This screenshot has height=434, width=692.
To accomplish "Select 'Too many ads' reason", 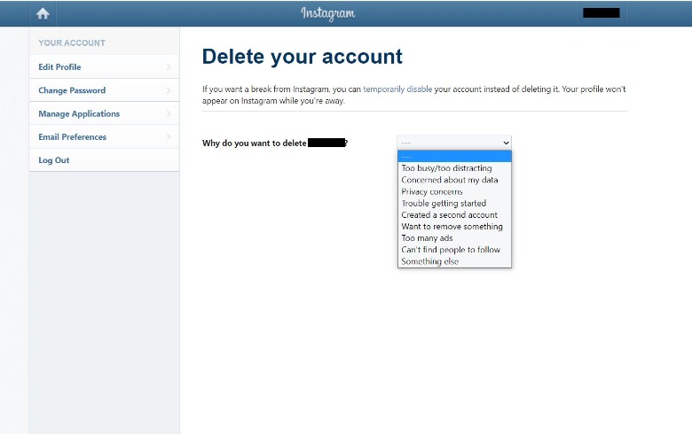I will click(427, 238).
